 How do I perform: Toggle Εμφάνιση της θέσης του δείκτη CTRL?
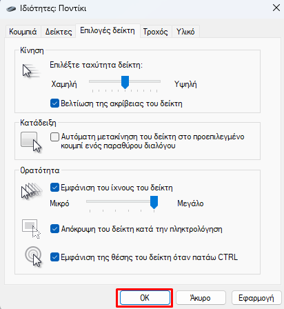click(x=54, y=257)
